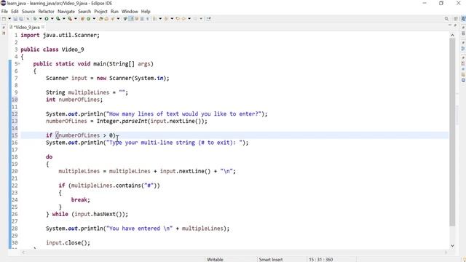This screenshot has height=262, width=466.
Task: Click the 'import java.util.Scanner;' line
Action: pos(60,35)
